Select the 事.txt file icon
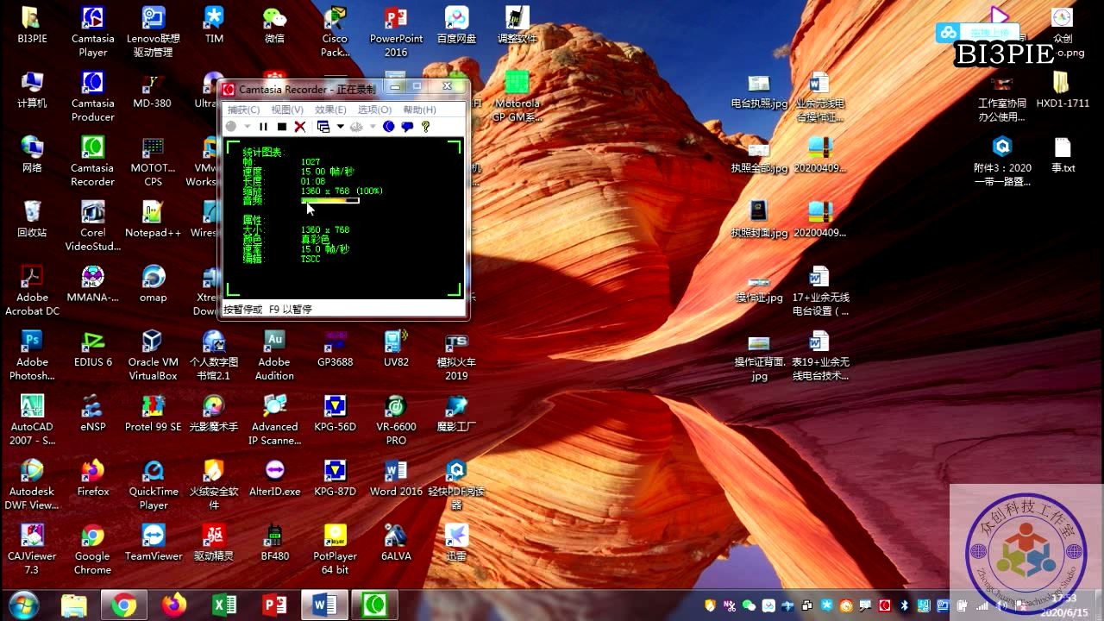1104x621 pixels. pos(1063,154)
